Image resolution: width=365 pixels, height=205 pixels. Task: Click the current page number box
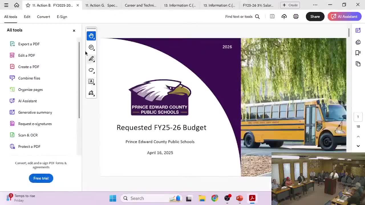(358, 117)
